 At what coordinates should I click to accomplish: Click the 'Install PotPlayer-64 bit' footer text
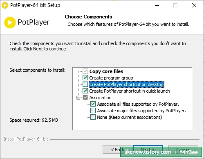26,139
